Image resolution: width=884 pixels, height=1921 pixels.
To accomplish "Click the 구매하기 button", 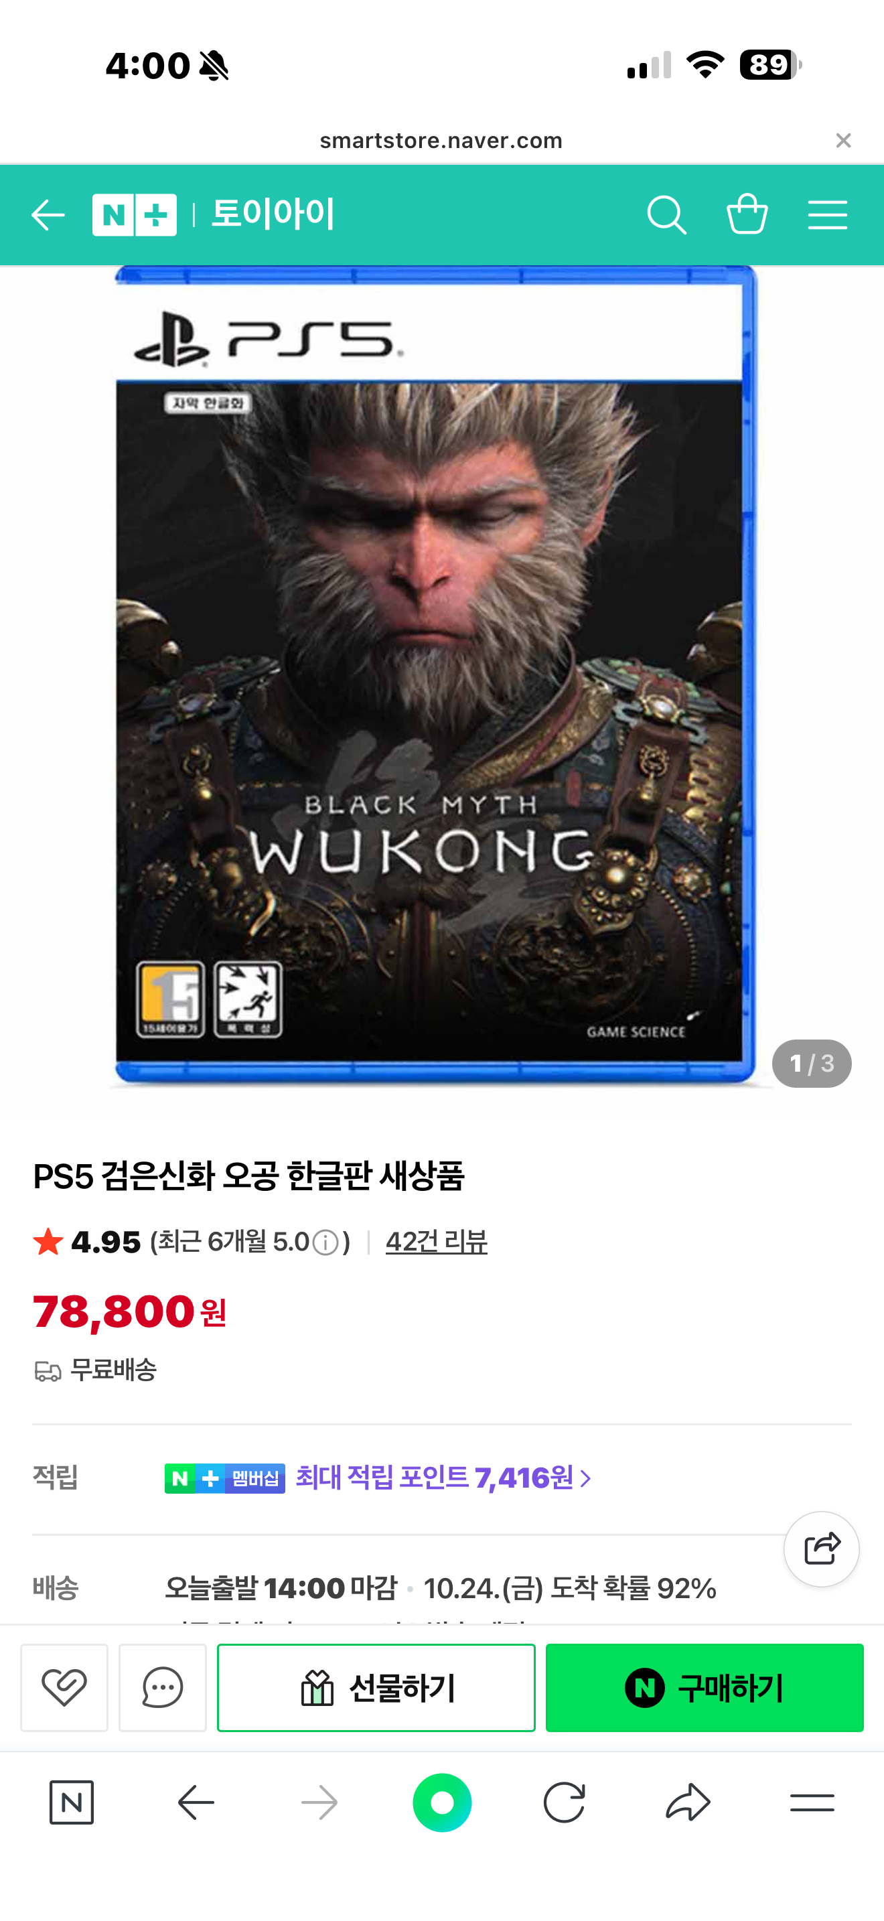I will click(705, 1687).
